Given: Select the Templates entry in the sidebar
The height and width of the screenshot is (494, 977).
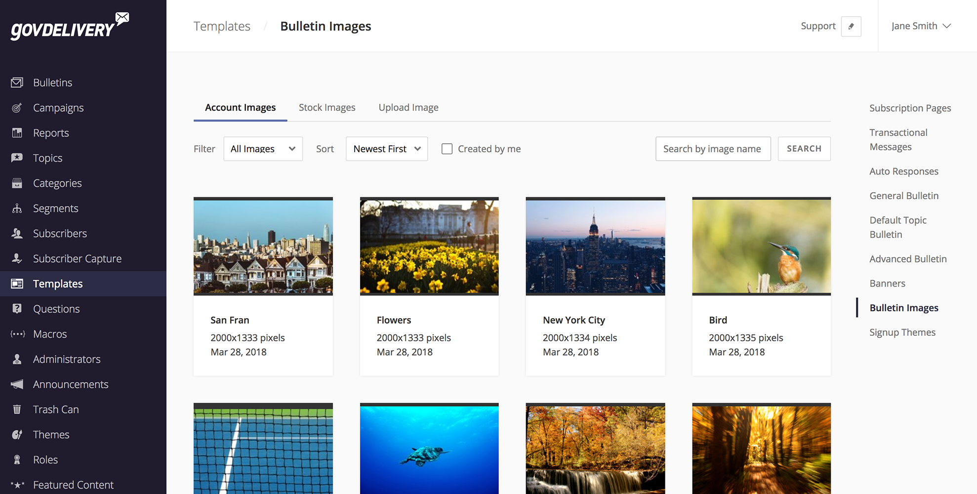Looking at the screenshot, I should (57, 284).
